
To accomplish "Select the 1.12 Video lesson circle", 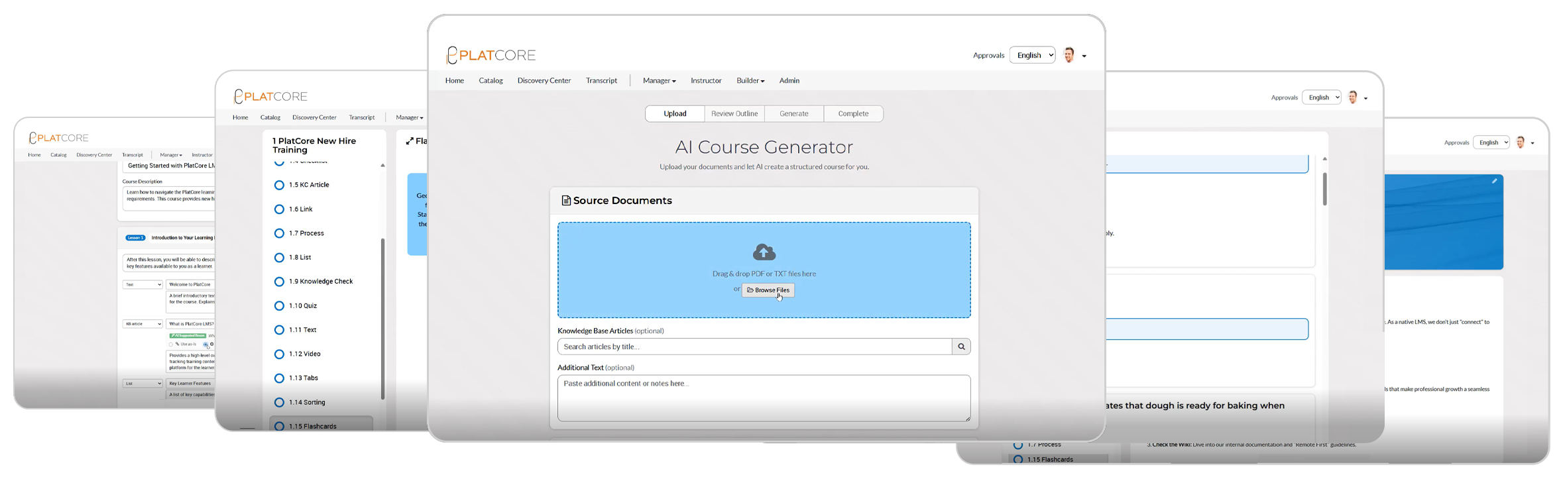I will tap(279, 354).
